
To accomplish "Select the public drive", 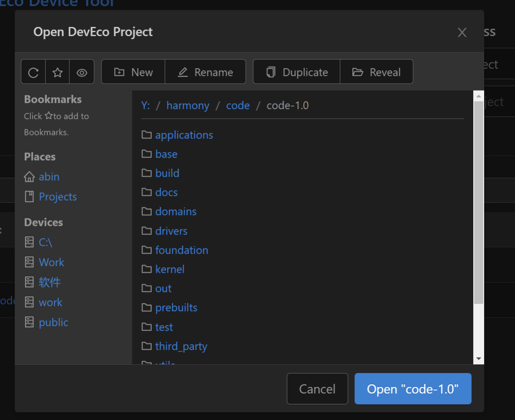I will (54, 323).
